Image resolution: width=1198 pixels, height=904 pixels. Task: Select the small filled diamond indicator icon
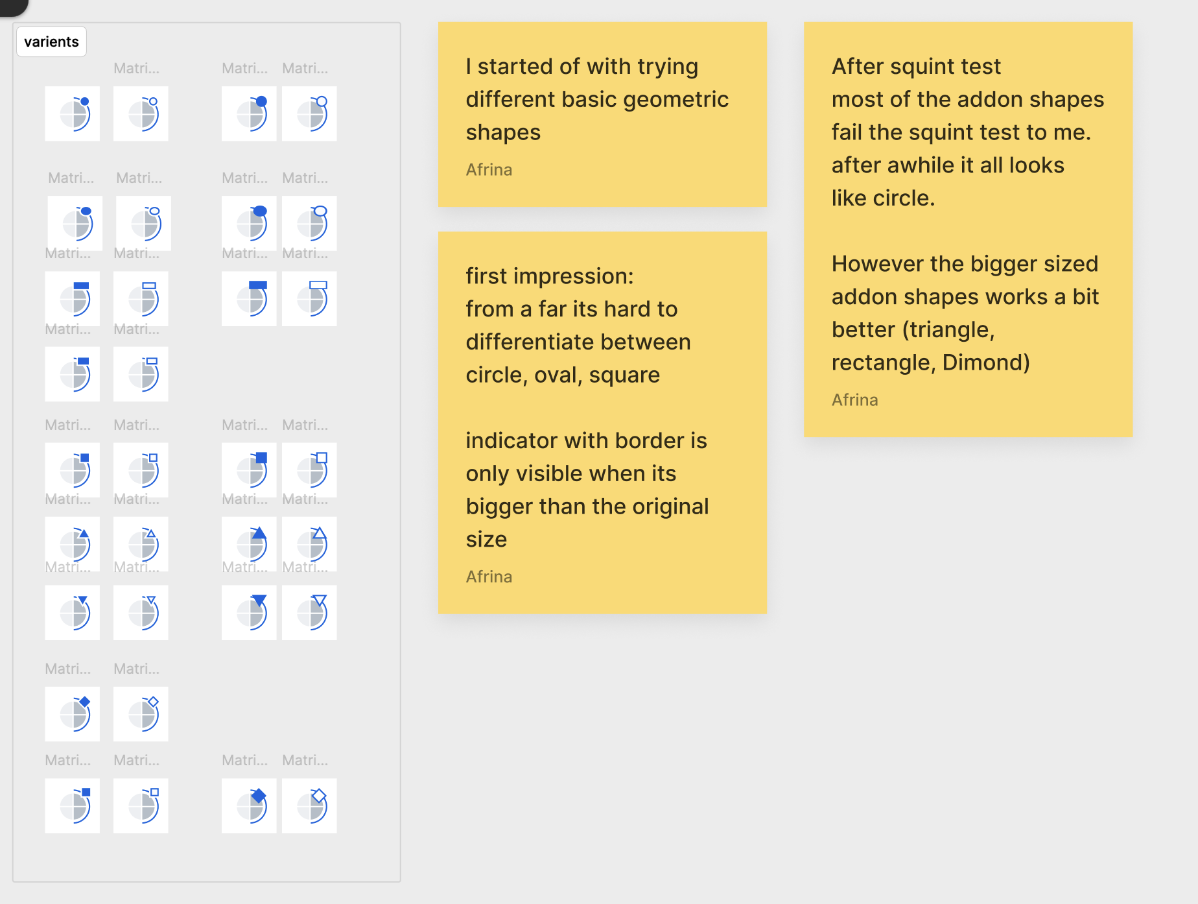(72, 714)
